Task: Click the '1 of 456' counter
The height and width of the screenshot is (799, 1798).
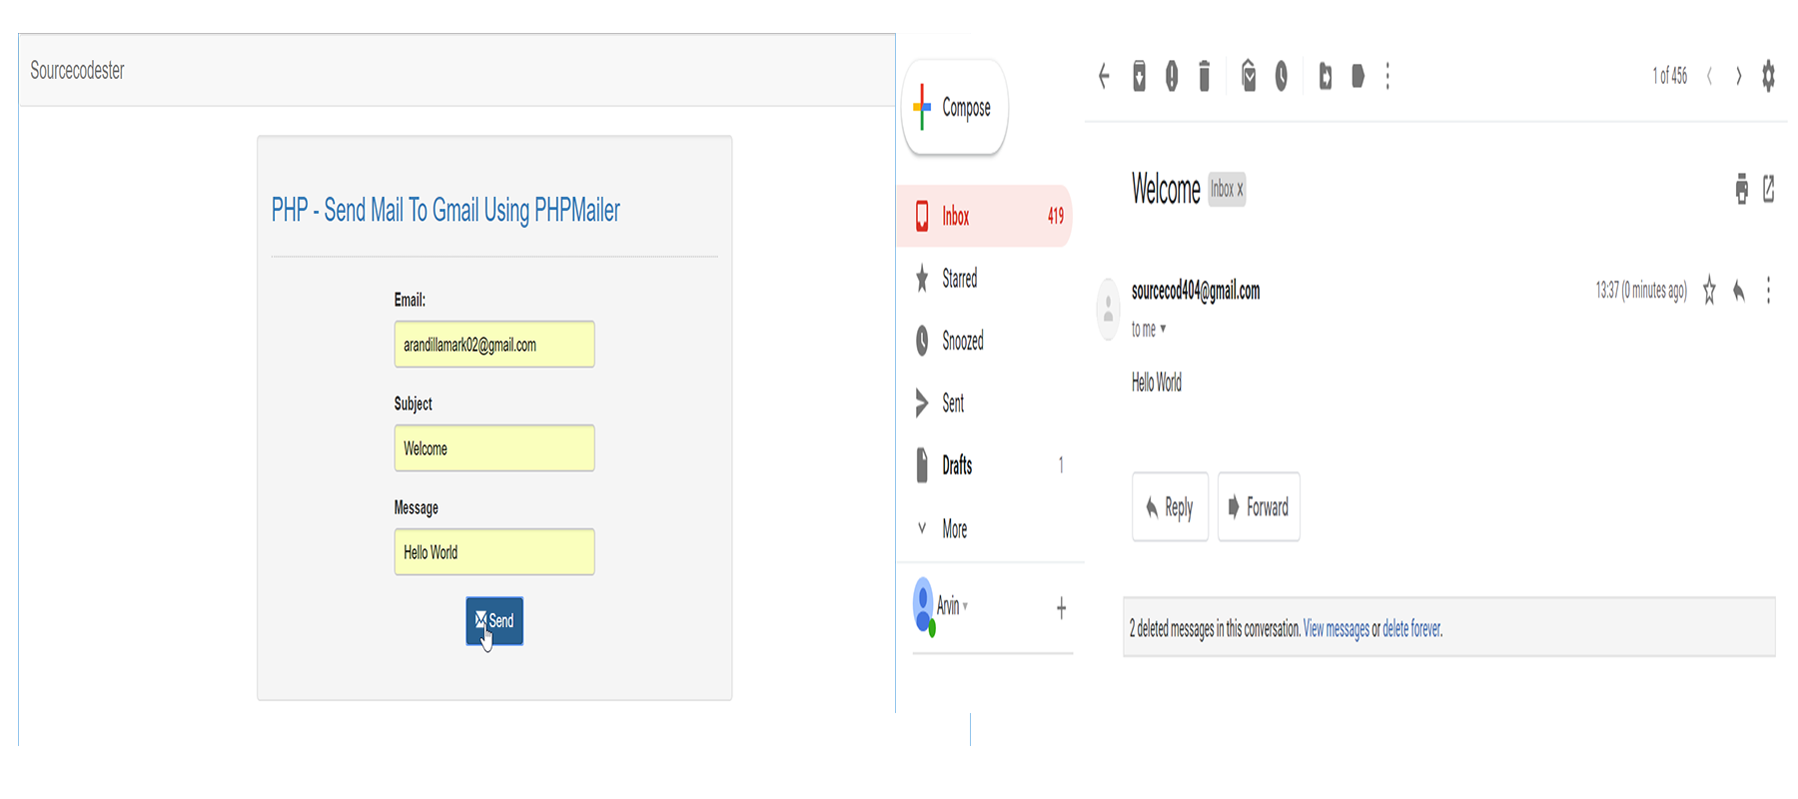Action: tap(1669, 76)
